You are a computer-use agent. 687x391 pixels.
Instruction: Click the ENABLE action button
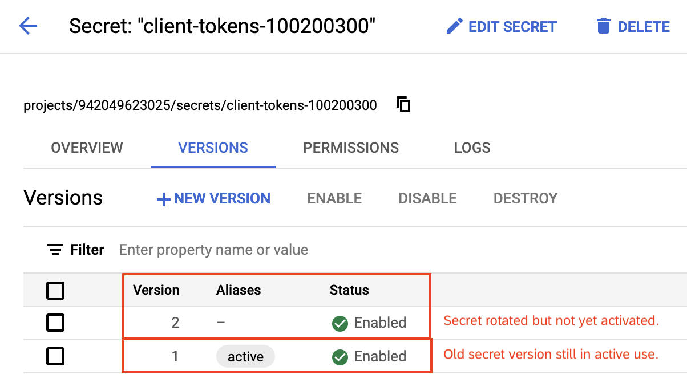334,198
